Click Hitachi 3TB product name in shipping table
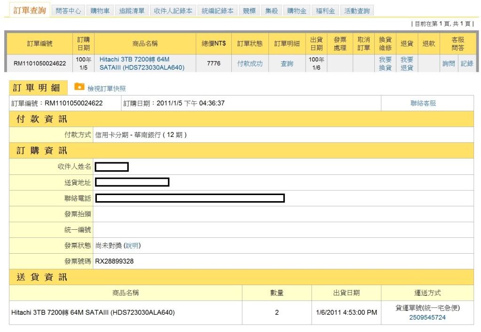The image size is (481, 332). click(93, 312)
